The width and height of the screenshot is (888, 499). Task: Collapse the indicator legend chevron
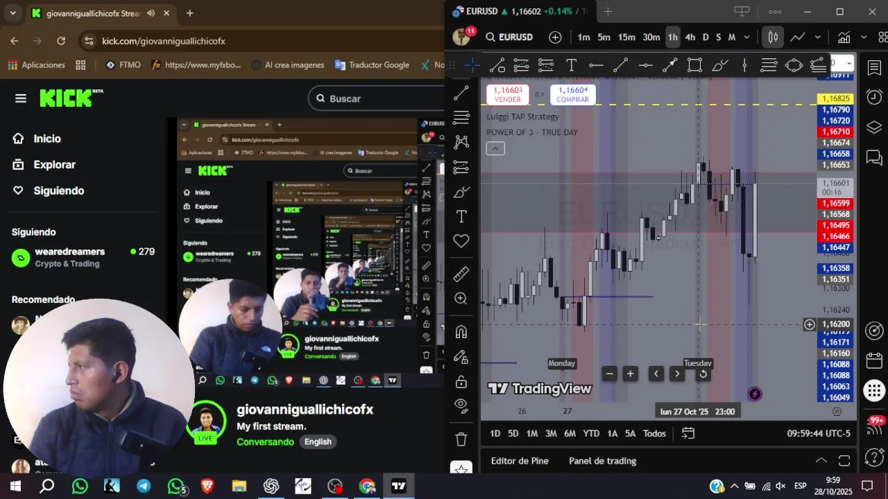tap(495, 148)
